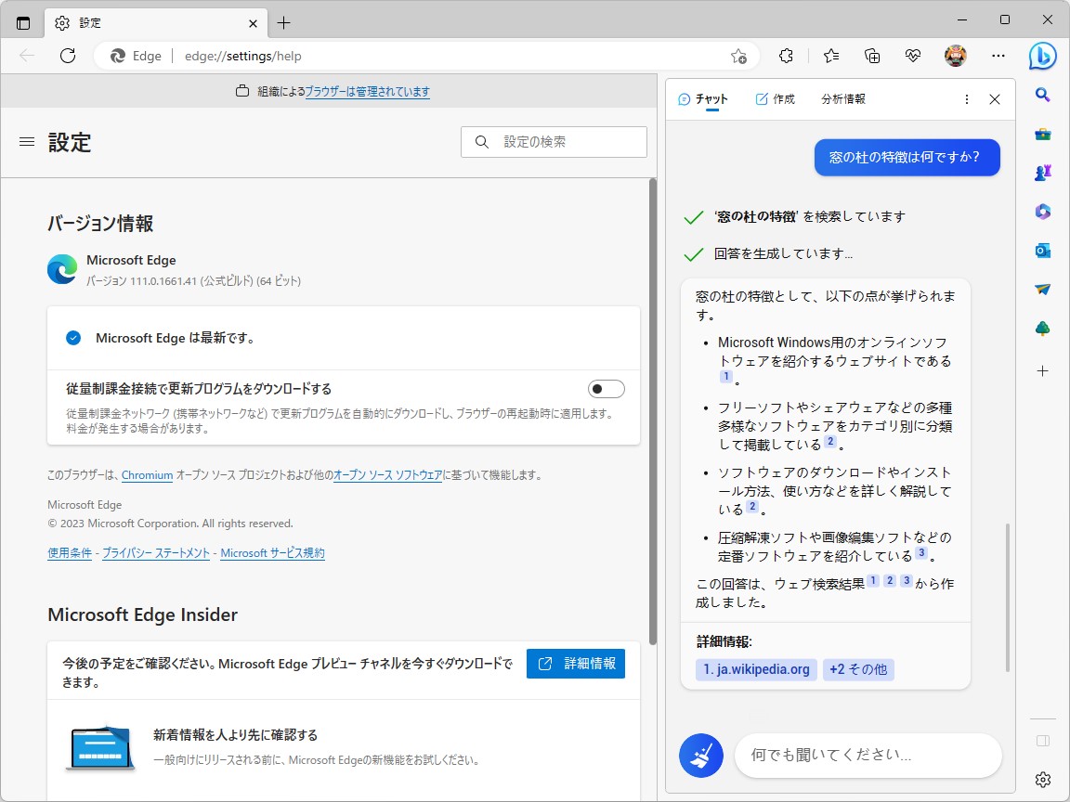
Task: Switch to the 分析情報 tab
Action: pyautogui.click(x=842, y=98)
